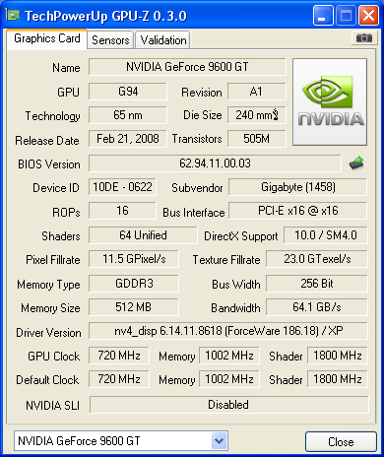Click Bus Interface field PCI-E x16 @ x16

[x=298, y=211]
